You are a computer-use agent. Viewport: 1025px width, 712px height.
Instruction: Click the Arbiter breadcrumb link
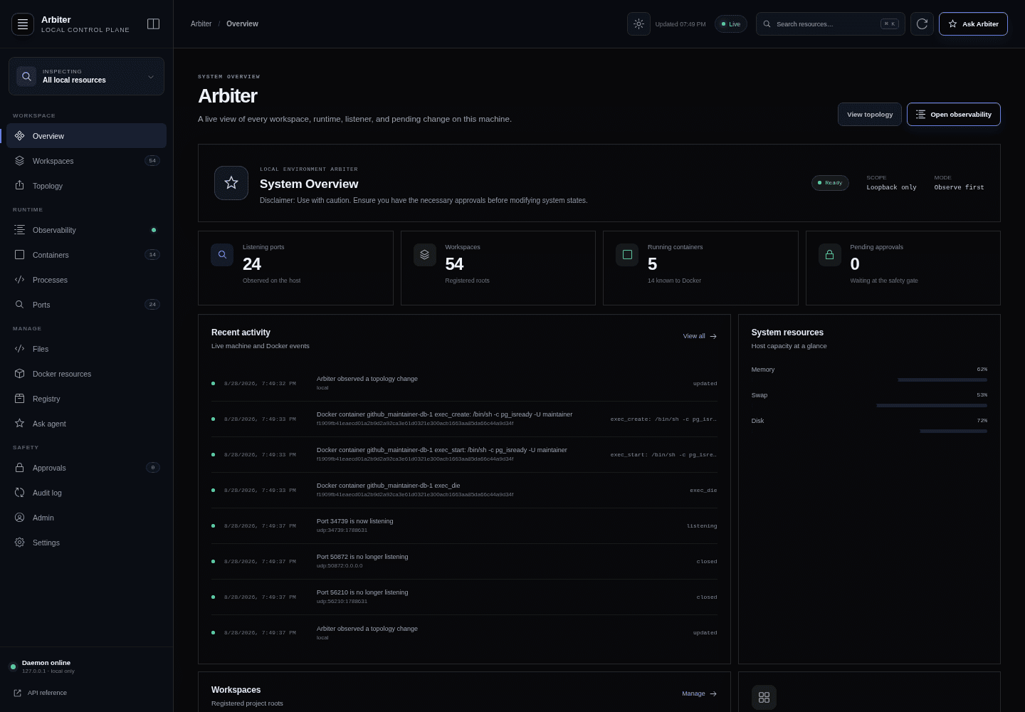coord(201,24)
